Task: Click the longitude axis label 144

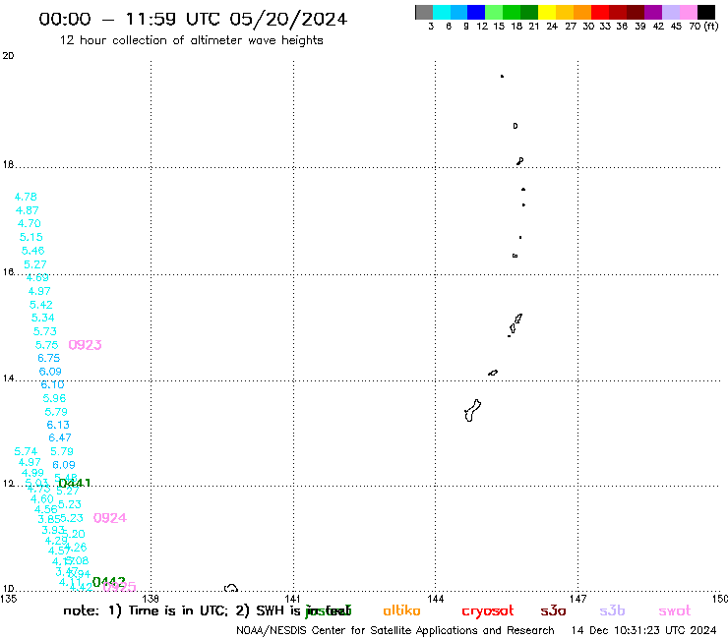Action: coord(436,599)
